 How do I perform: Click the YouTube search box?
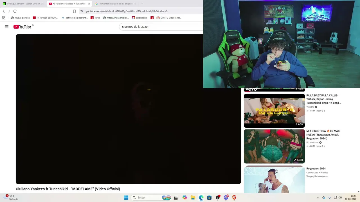click(161, 27)
